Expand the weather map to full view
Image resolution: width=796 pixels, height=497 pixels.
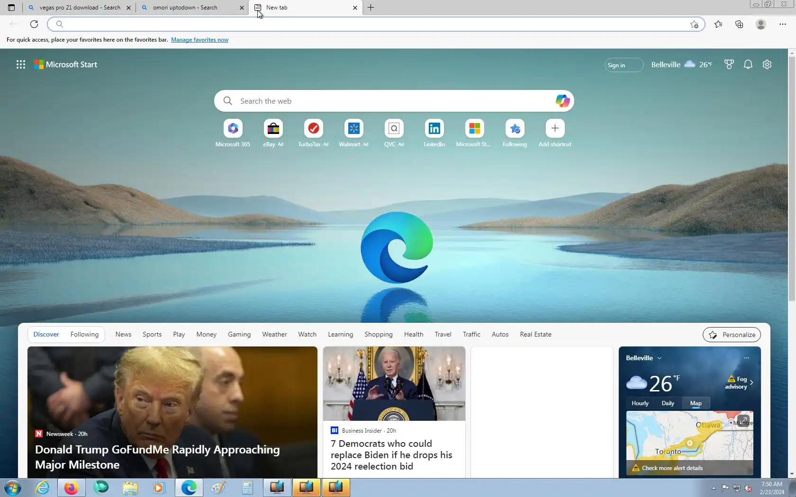click(x=743, y=420)
